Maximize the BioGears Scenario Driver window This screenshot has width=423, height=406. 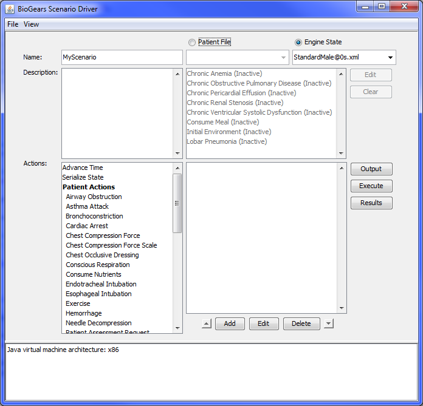[x=382, y=7]
